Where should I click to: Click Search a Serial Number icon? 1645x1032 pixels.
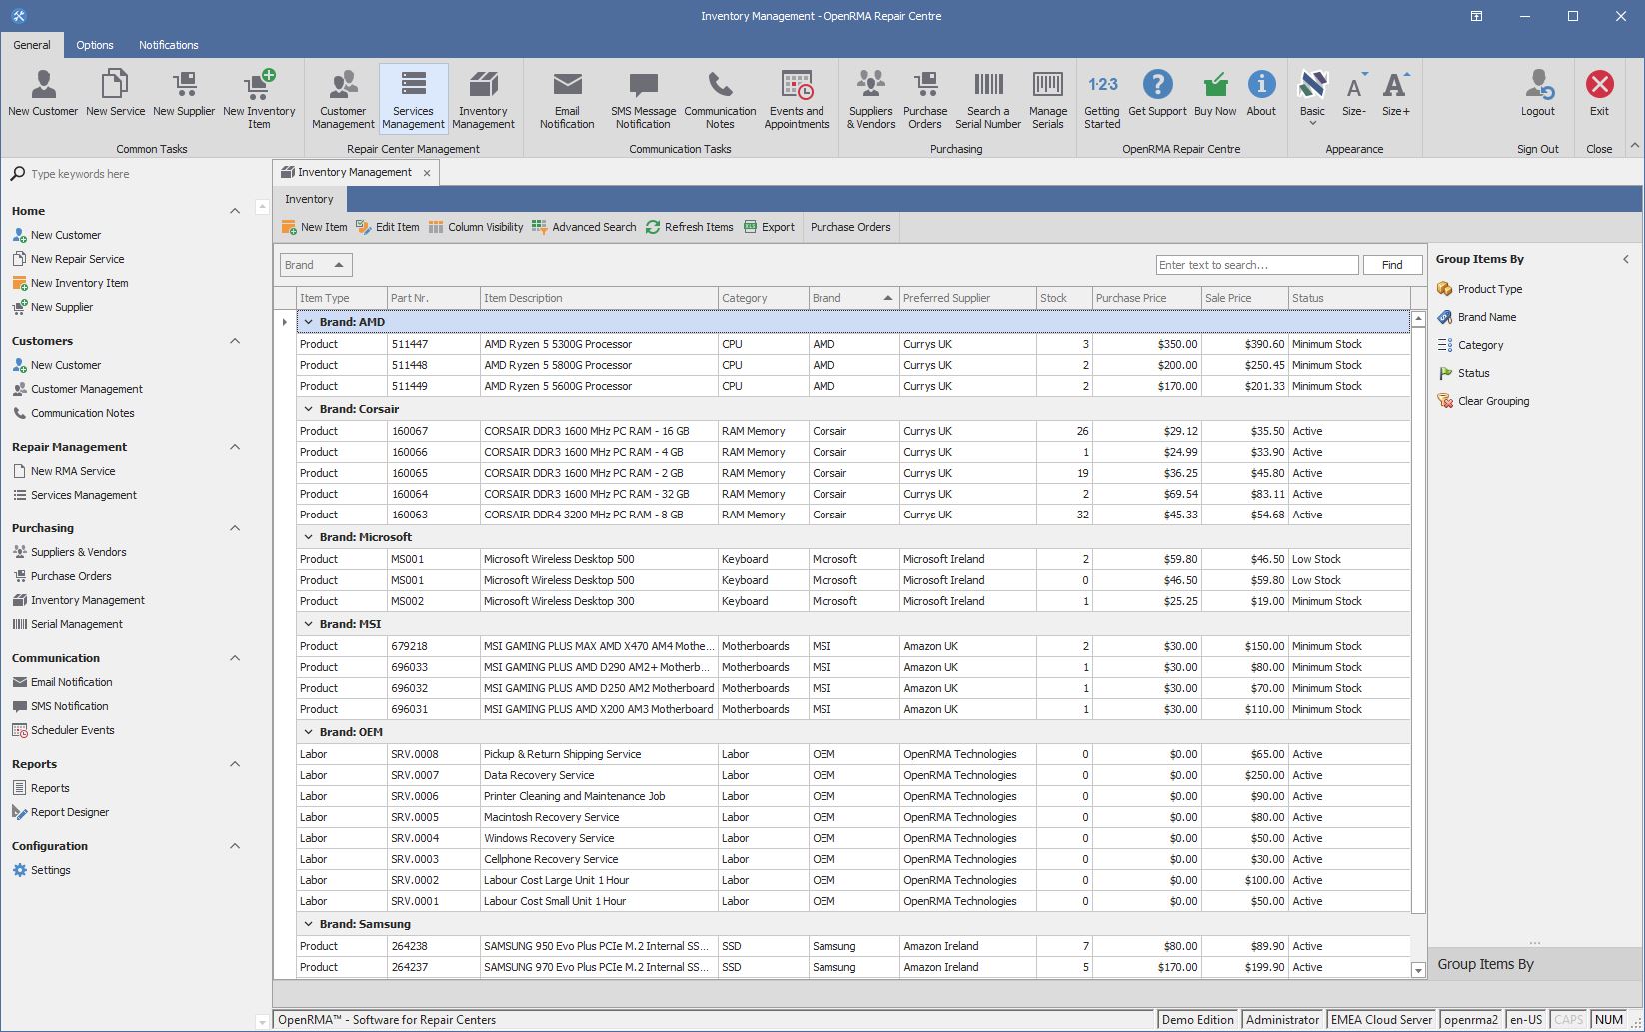[988, 99]
